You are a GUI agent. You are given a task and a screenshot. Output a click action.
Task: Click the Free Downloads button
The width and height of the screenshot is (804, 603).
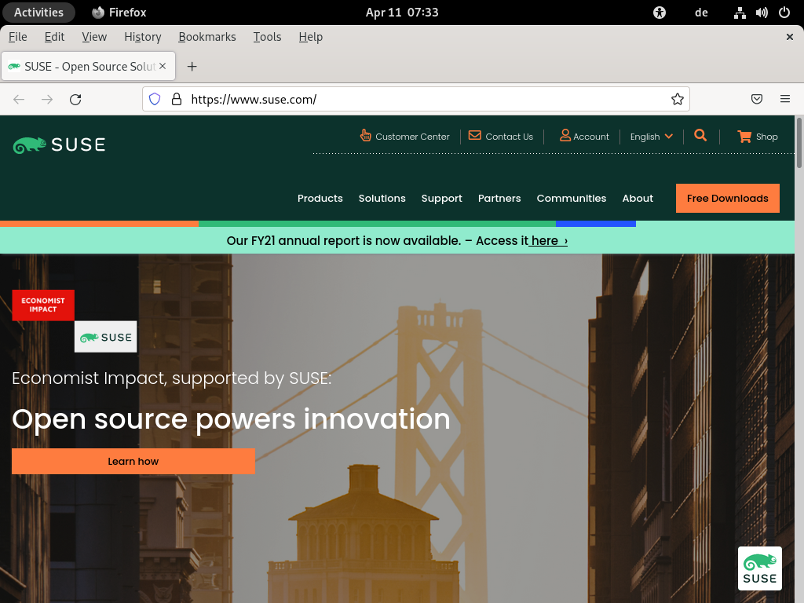(727, 199)
